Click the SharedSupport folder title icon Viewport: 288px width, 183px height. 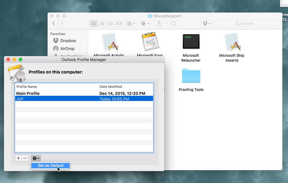[150, 16]
